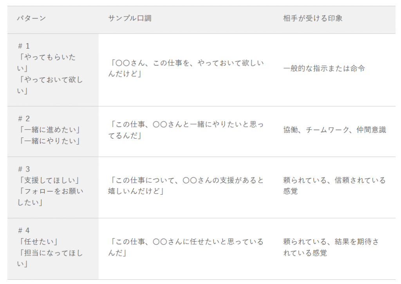401x284 pixels.
Task: Click the text 「フォローをお願いしたい」 in row 3
Action: pyautogui.click(x=50, y=197)
